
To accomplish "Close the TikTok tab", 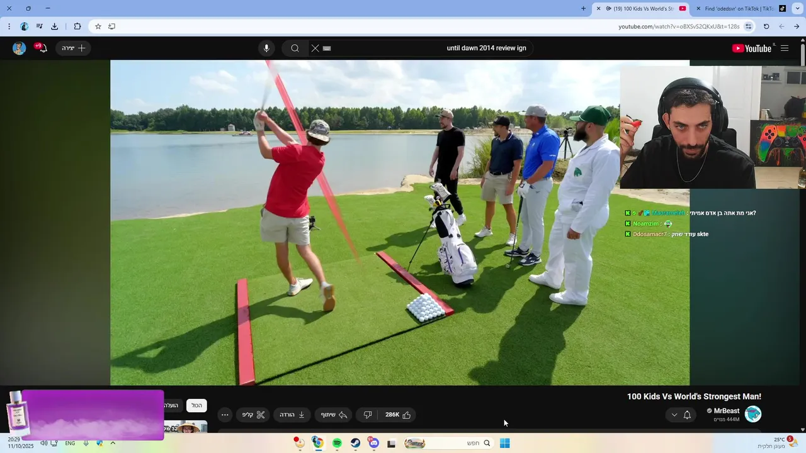I will coord(698,9).
